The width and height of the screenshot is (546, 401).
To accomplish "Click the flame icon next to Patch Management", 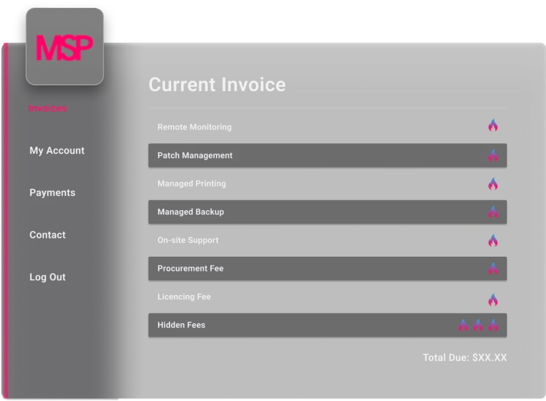I will [493, 156].
